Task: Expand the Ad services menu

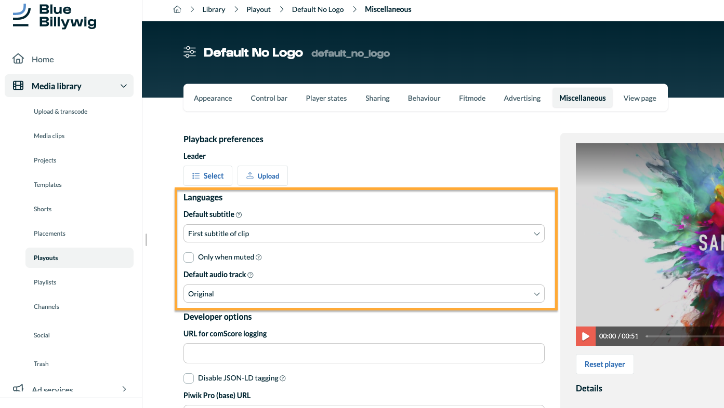Action: click(124, 389)
